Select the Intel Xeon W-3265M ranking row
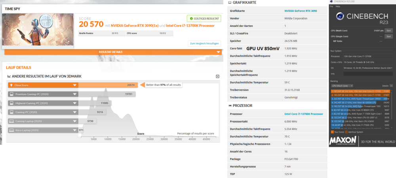This screenshot has height=178, width=396. (x=360, y=103)
